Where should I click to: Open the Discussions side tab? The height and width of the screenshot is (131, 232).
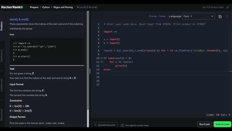[x=2, y=115]
